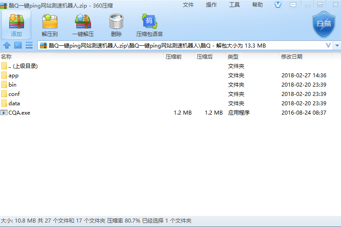The image size is (341, 227).
Task: Sort by the 压缩前 column header
Action: [179, 57]
